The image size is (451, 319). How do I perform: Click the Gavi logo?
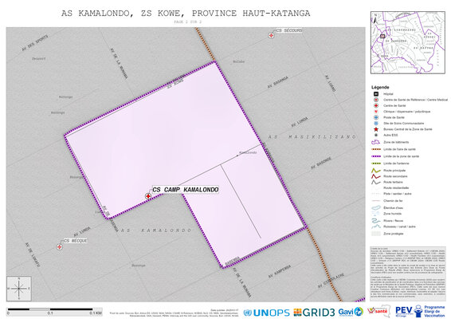pos(351,312)
